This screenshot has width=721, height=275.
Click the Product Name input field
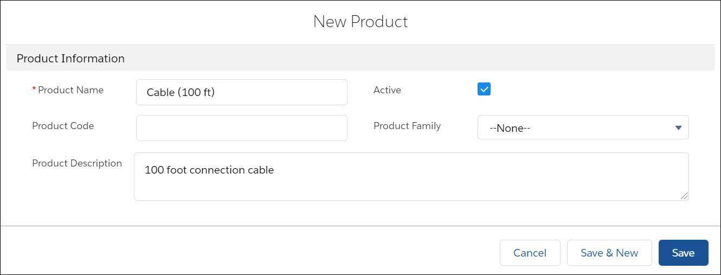[241, 92]
